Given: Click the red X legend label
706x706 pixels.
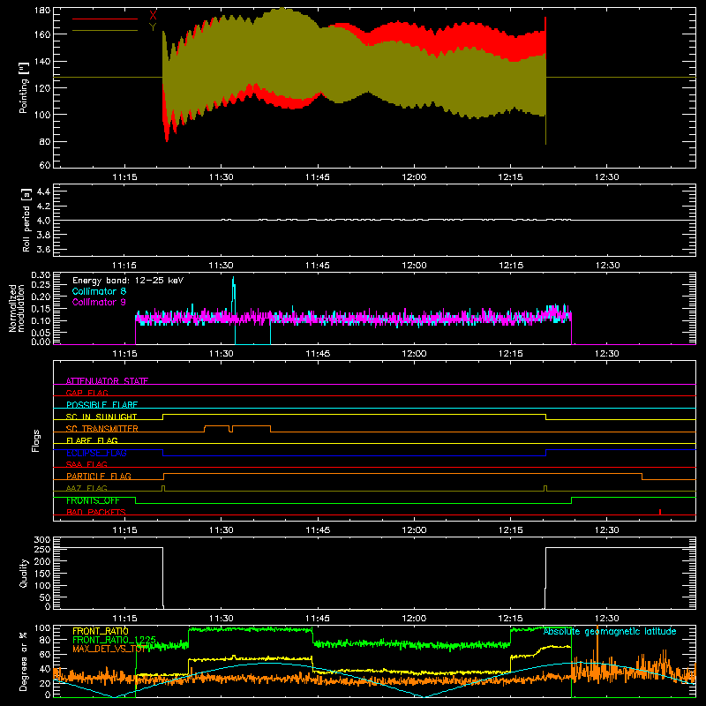Looking at the screenshot, I should coord(153,16).
